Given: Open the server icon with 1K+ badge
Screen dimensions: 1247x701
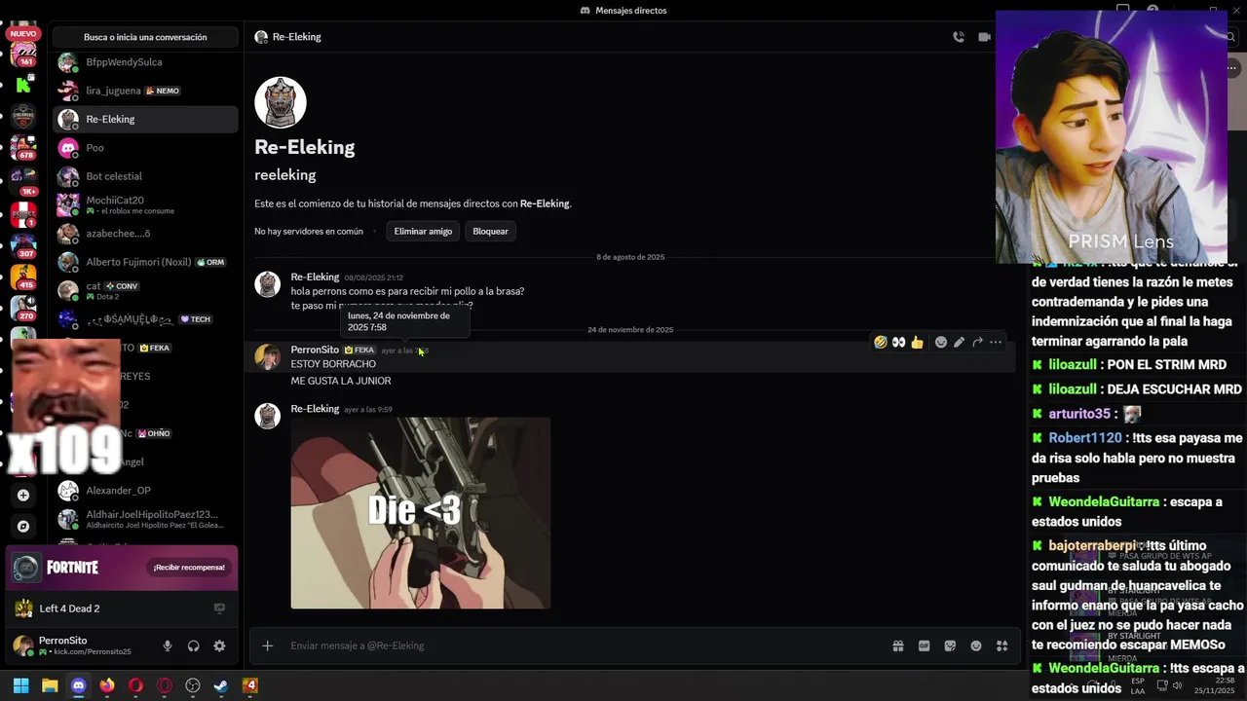Looking at the screenshot, I should pyautogui.click(x=24, y=180).
